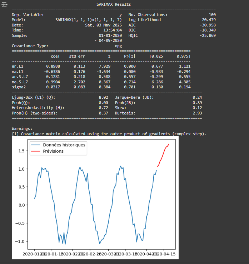Image resolution: width=249 pixels, height=264 pixels.
Task: Click the model text SARIMAX(1, 1, 1)x(1, 1, 1, 7)
Action: pyautogui.click(x=89, y=20)
